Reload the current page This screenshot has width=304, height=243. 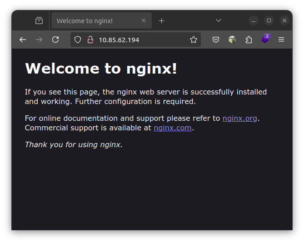click(55, 40)
